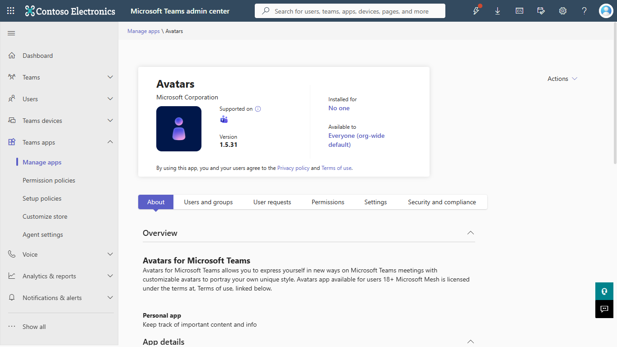The image size is (617, 347).
Task: Click the Teams people icon in sidebar
Action: (12, 77)
